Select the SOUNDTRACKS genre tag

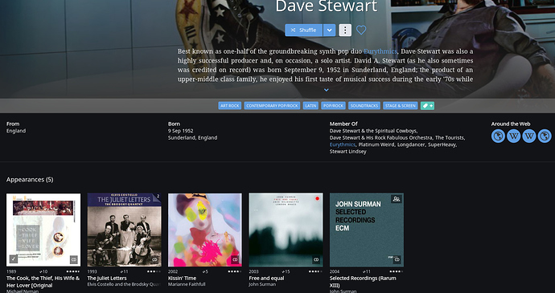[364, 106]
